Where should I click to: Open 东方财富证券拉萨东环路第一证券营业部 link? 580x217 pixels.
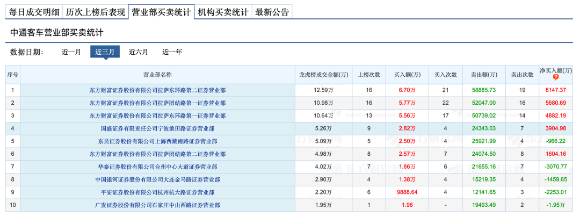click(157, 115)
